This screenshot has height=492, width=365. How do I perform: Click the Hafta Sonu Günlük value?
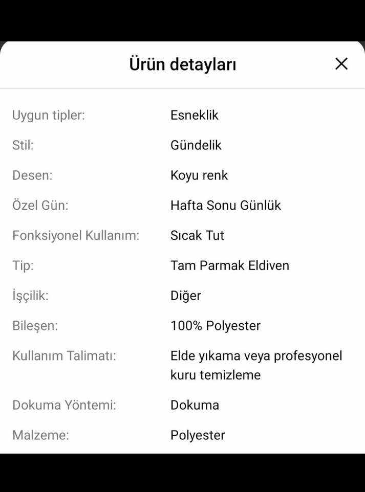point(225,205)
